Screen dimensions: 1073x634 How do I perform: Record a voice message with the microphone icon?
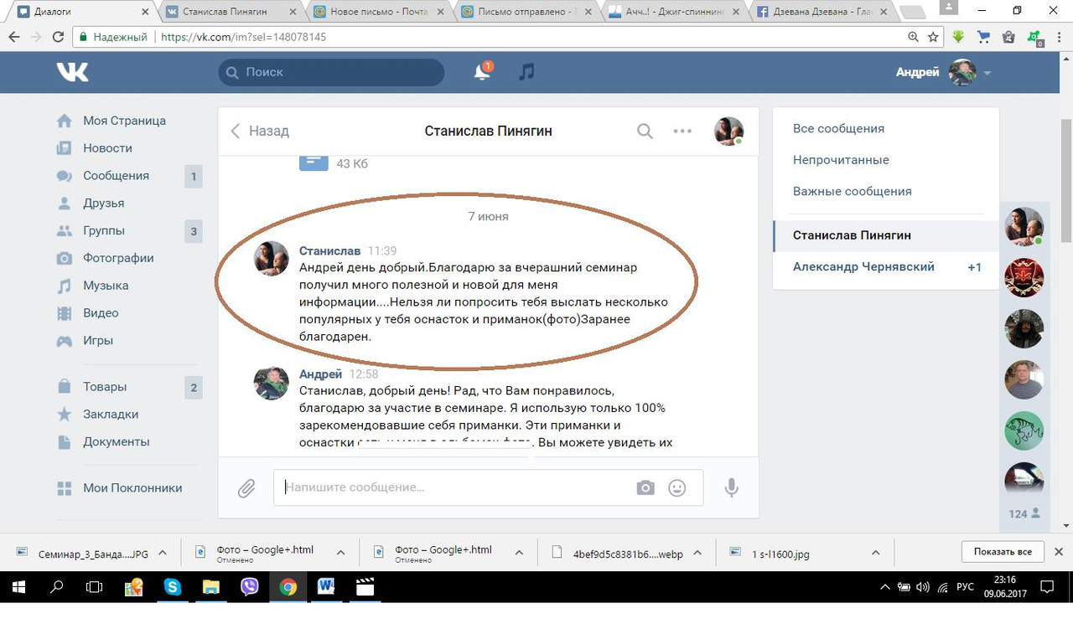[x=731, y=487]
